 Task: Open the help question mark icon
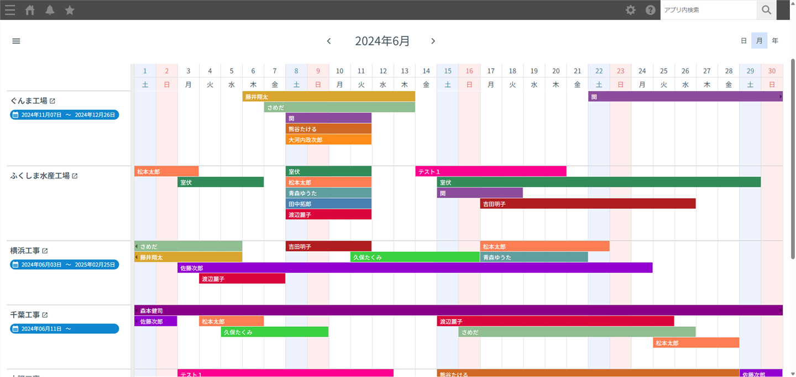coord(651,10)
